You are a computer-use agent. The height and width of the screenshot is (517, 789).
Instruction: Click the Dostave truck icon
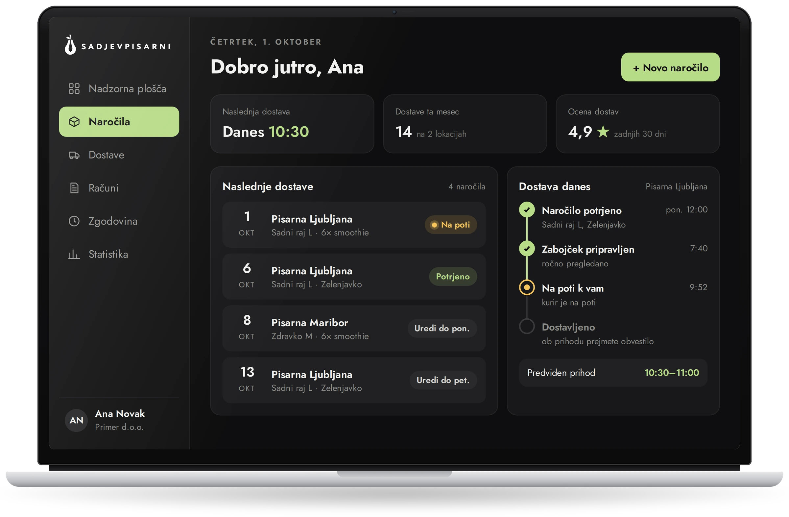coord(74,155)
